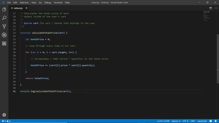Click calculateTotalPrice in function declaration
The height and width of the screenshot is (123, 219).
click(x=44, y=33)
